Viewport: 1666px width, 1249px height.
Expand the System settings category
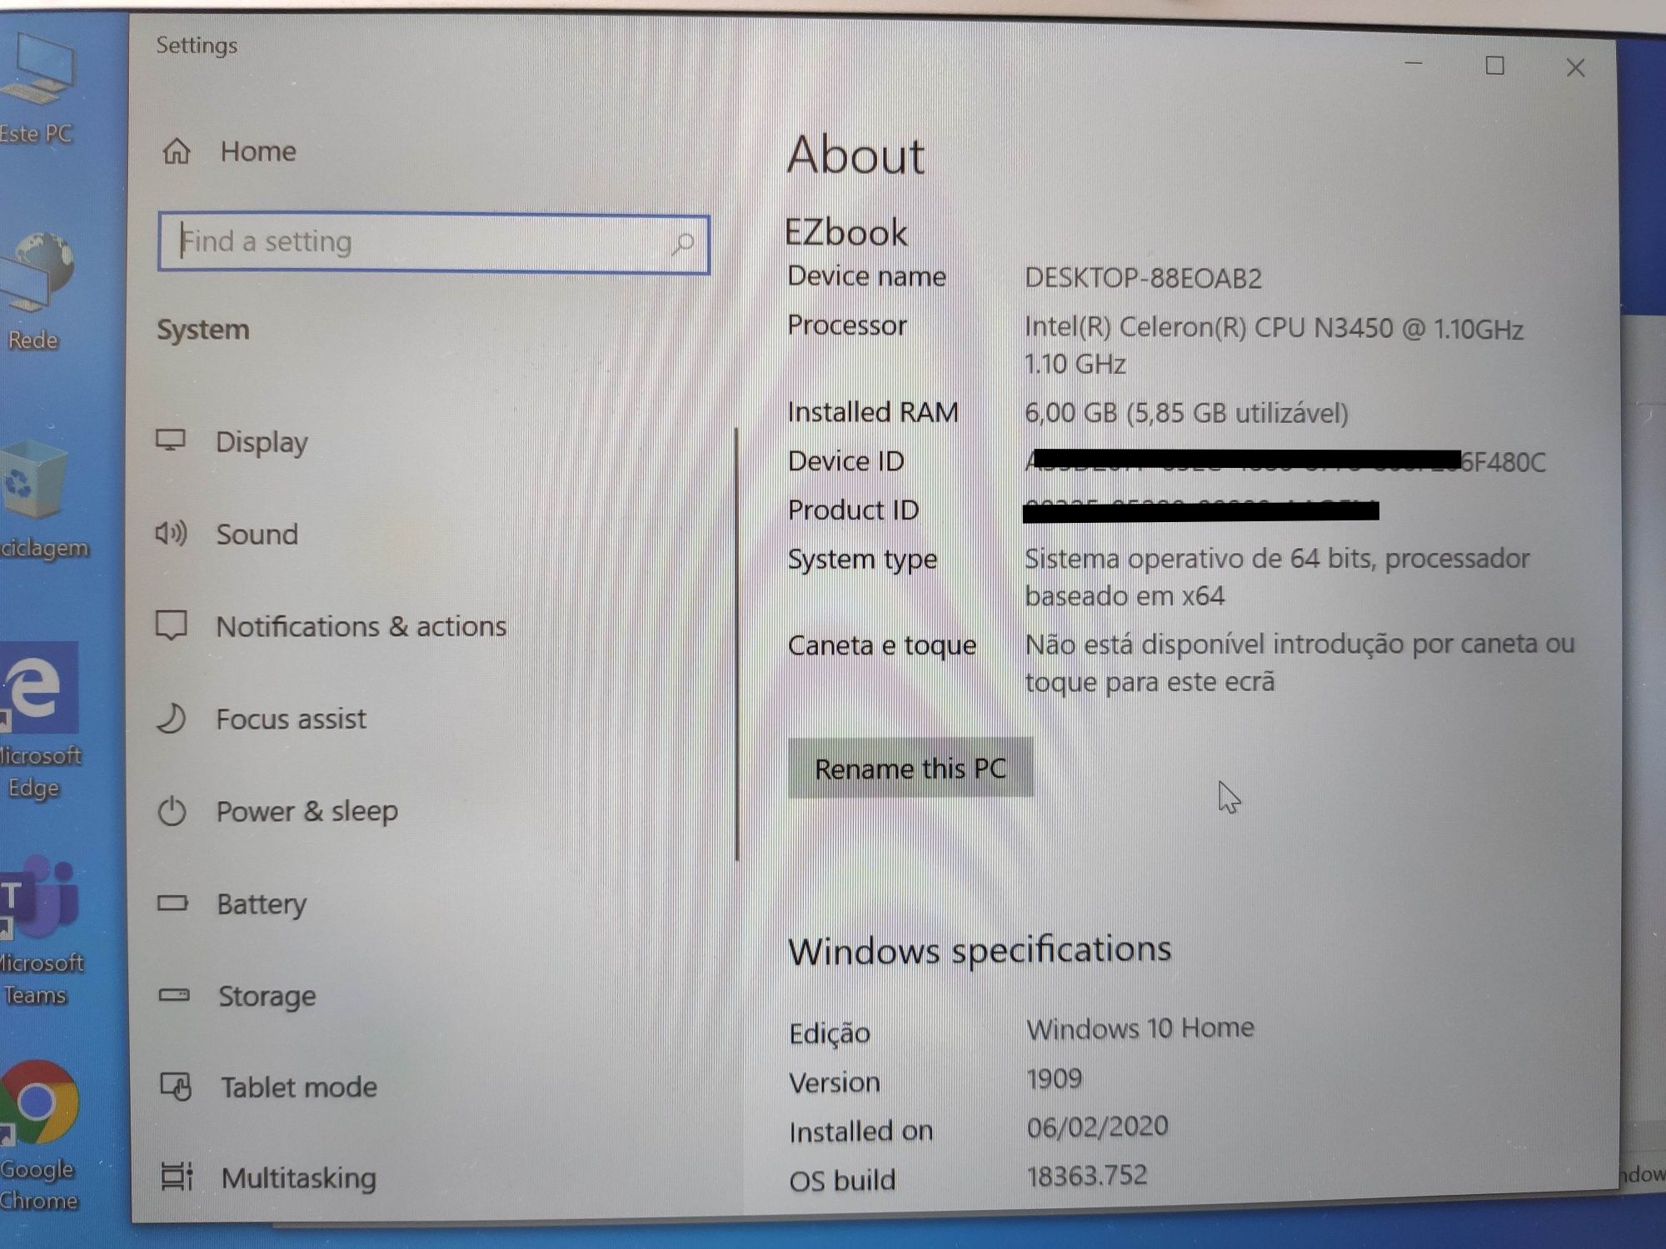tap(205, 328)
